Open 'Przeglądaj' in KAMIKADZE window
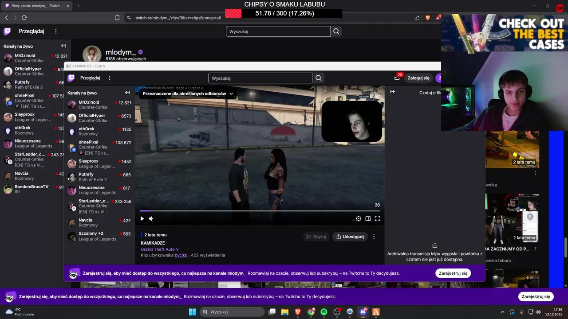This screenshot has height=319, width=568. [90, 78]
